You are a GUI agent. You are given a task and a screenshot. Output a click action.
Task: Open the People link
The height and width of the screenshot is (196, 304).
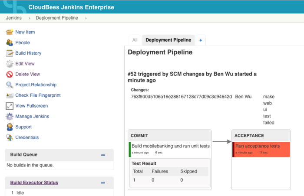[23, 42]
